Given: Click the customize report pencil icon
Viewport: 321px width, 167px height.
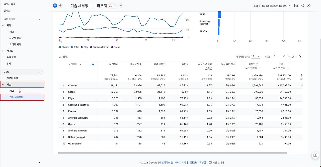Looking at the screenshot, I should 296,6.
